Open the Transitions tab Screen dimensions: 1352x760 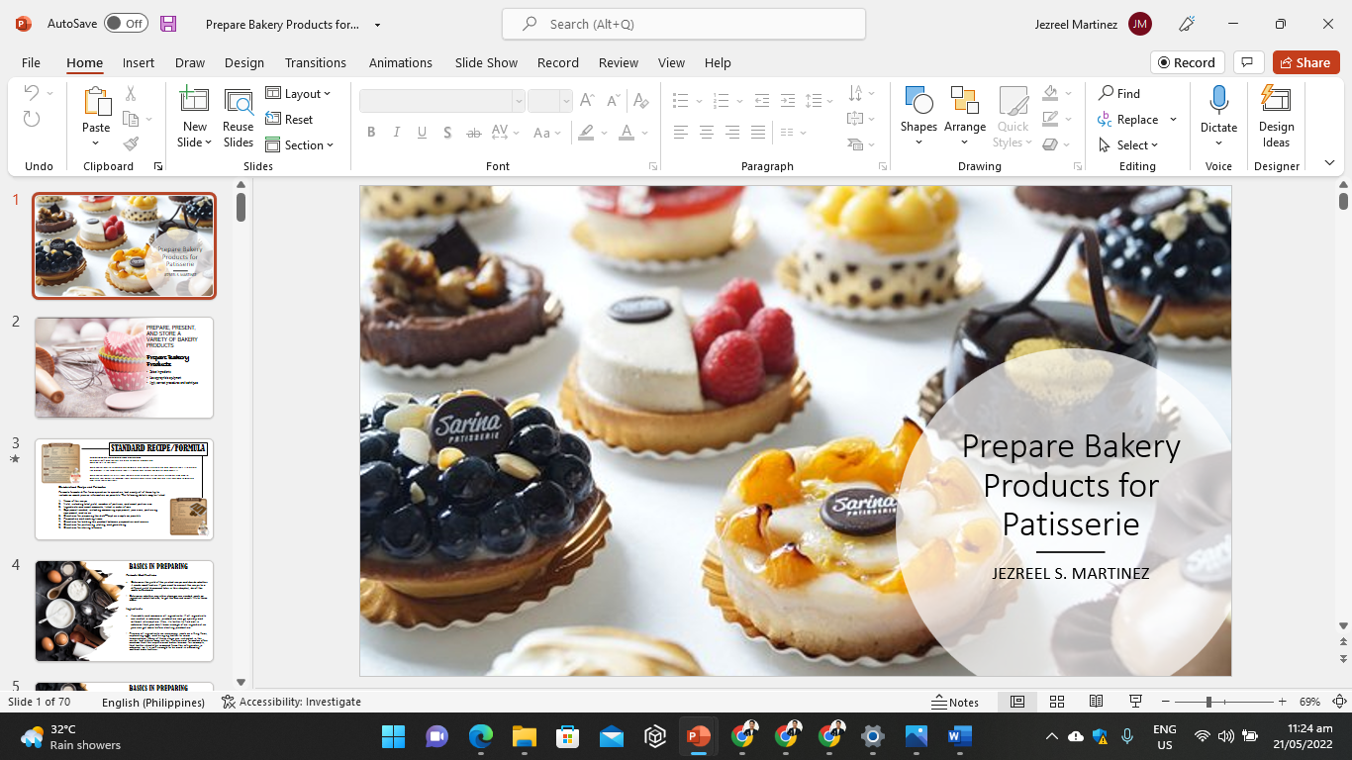(316, 62)
